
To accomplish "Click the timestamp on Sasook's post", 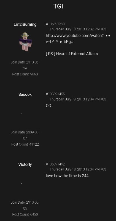I will point(78,99).
